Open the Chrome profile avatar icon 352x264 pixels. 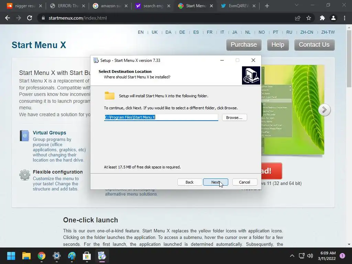point(333,18)
